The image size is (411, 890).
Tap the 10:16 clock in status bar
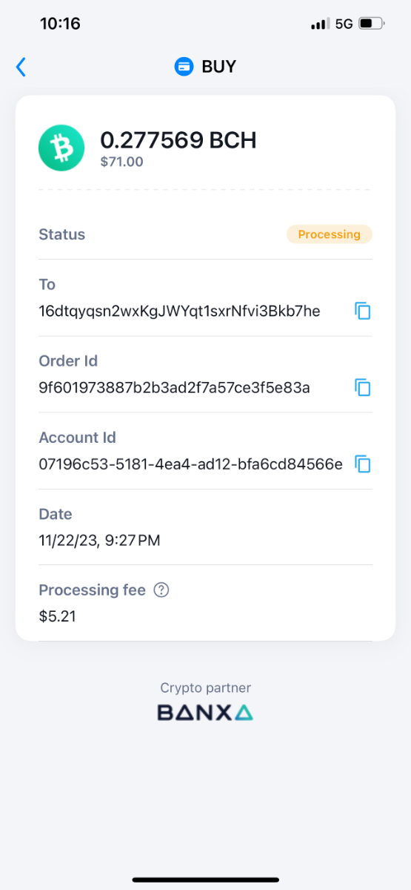pos(60,24)
